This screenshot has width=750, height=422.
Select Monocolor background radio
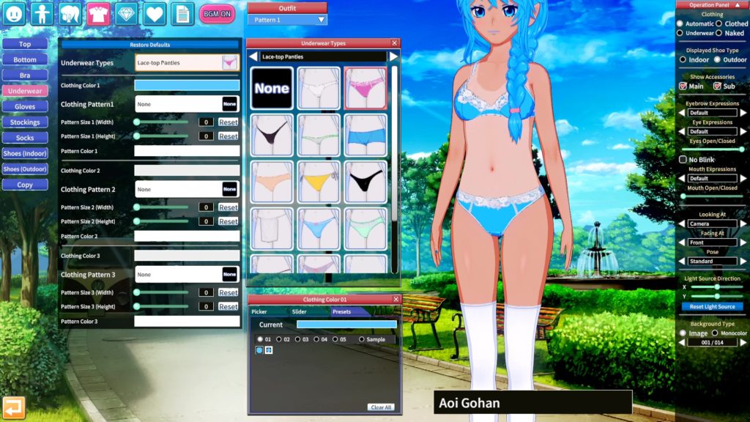(715, 333)
